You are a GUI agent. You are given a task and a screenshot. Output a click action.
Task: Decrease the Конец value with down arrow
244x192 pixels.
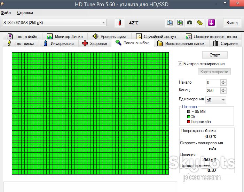(223, 92)
